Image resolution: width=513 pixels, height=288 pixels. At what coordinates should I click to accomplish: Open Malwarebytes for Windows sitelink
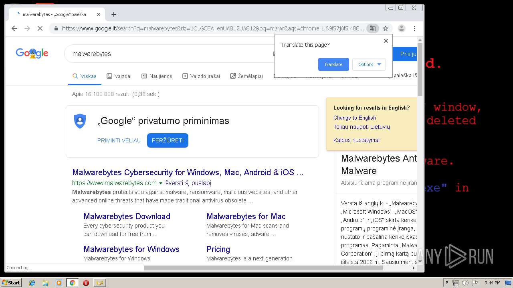(131, 249)
